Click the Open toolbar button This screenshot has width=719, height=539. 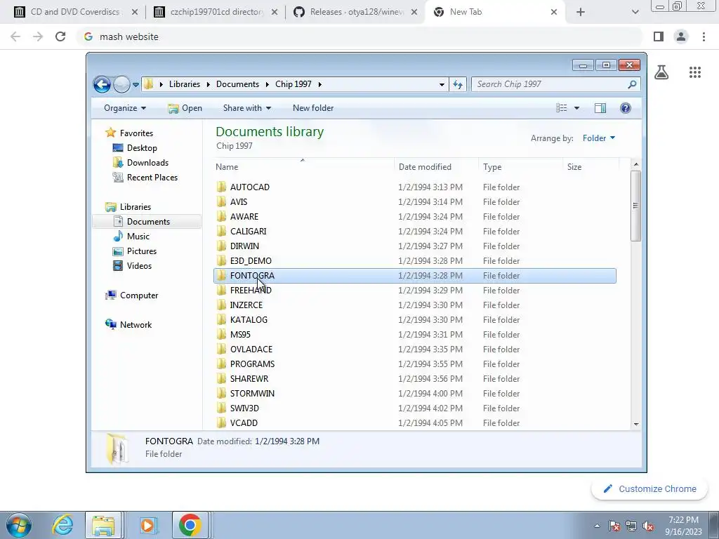(x=185, y=108)
